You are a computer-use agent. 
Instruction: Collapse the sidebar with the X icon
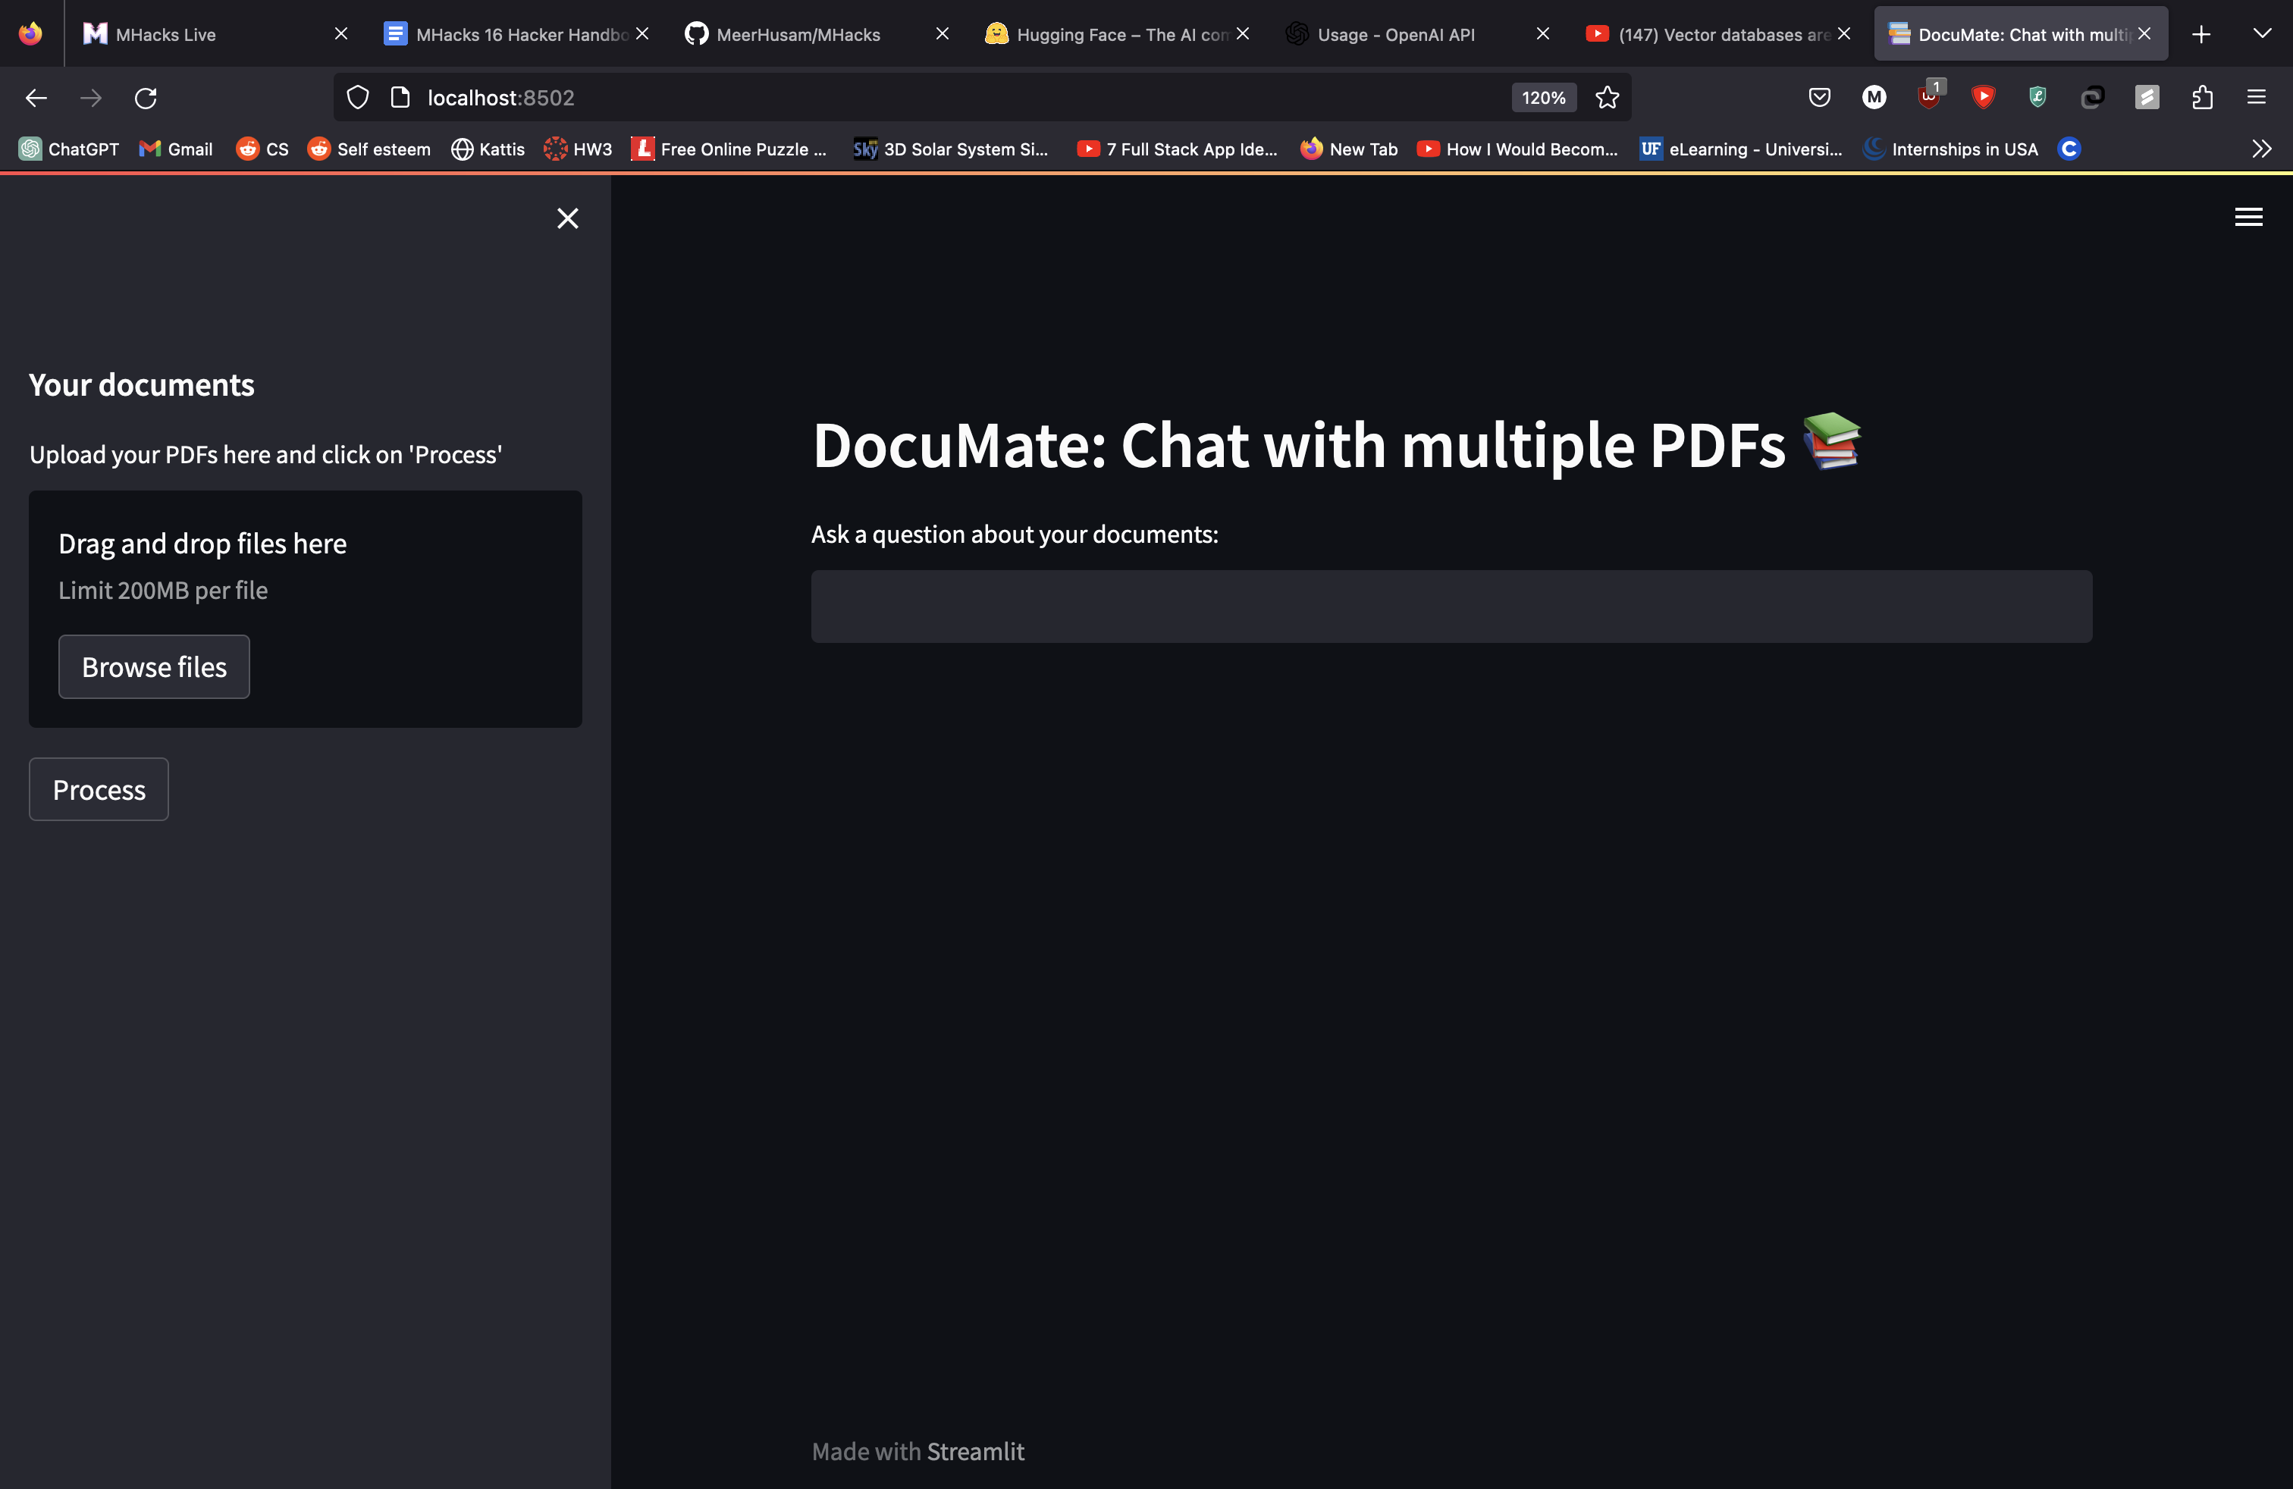coord(567,218)
